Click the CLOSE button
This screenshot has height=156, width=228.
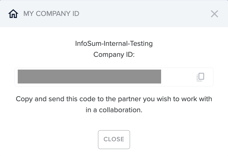114,139
